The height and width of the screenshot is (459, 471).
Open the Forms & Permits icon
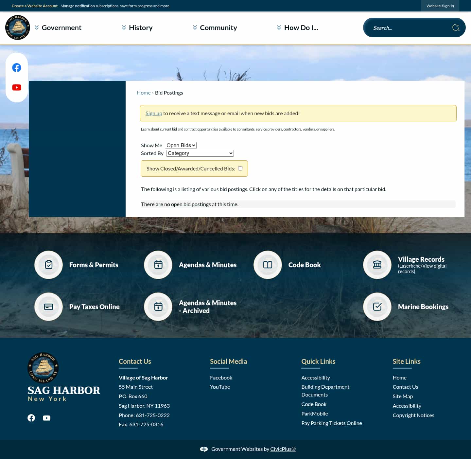coord(48,265)
